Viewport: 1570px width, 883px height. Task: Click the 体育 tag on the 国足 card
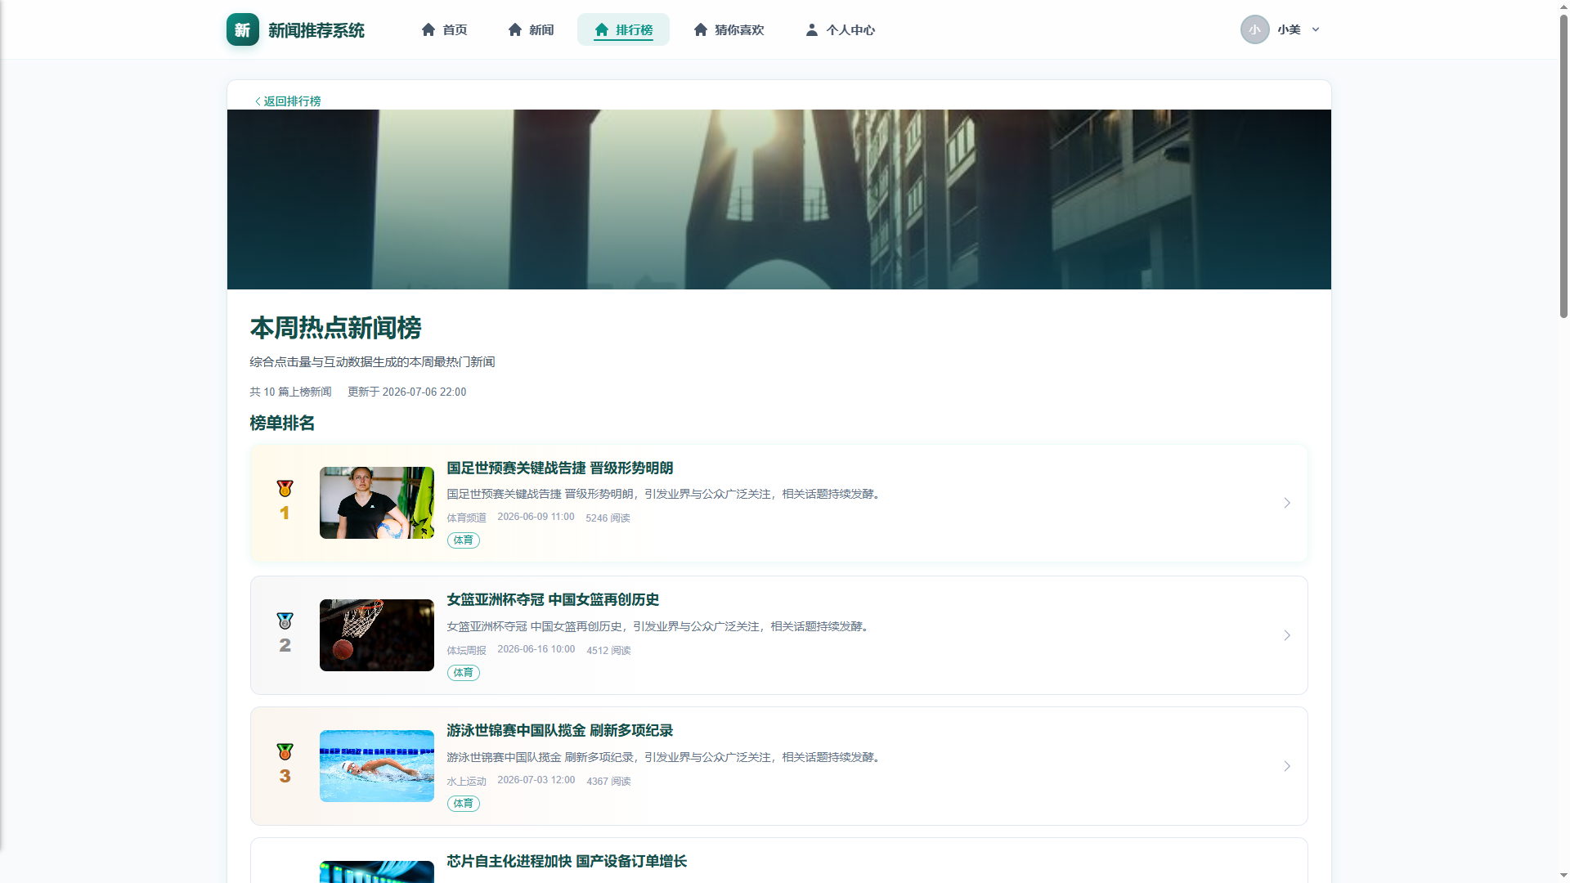click(463, 540)
